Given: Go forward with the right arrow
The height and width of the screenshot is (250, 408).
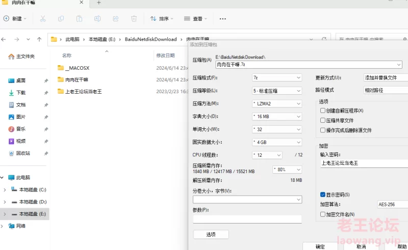Looking at the screenshot, I should click(x=17, y=40).
